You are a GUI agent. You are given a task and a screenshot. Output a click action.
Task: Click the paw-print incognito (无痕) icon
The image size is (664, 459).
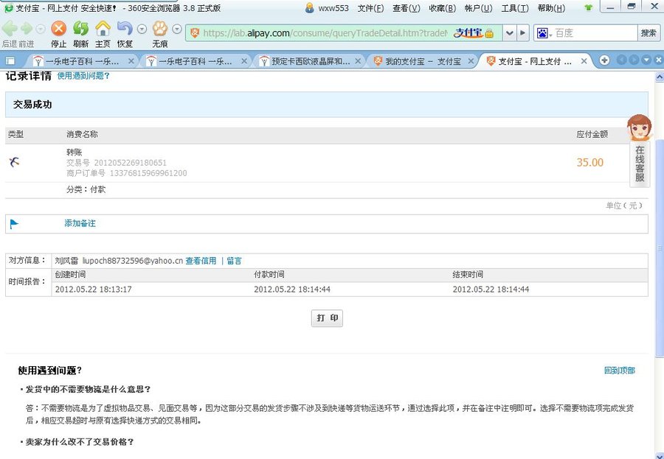tap(159, 29)
